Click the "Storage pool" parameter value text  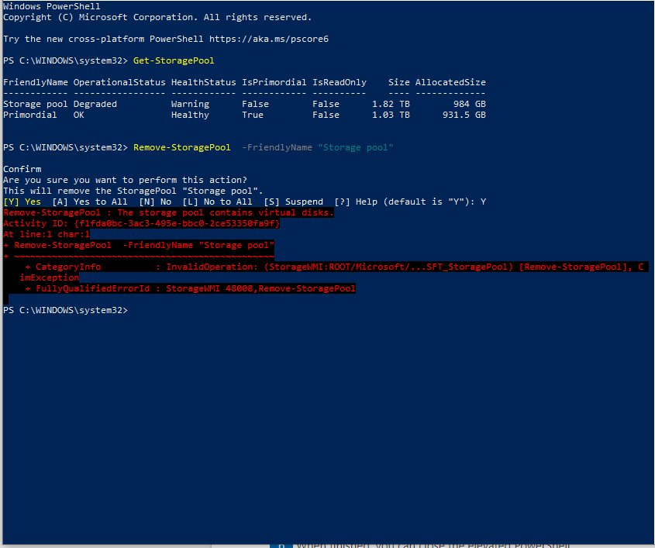(x=356, y=146)
